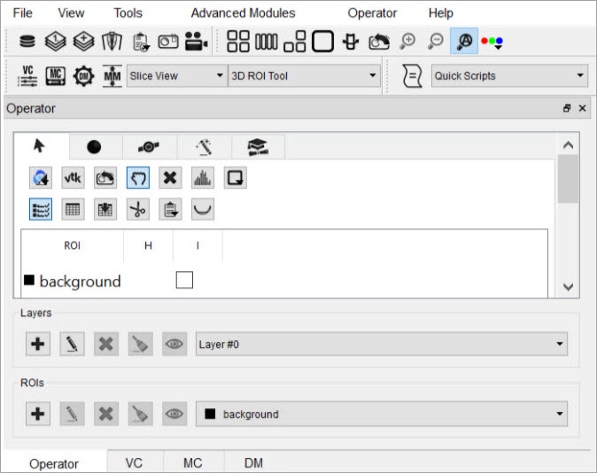Viewport: 597px width, 473px height.
Task: Click the black X delete icon
Action: click(x=170, y=178)
